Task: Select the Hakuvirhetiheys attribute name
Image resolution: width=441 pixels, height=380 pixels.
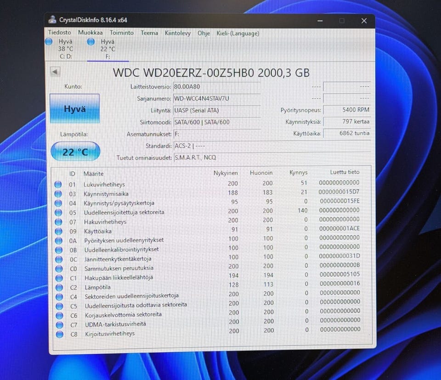Action: [105, 222]
